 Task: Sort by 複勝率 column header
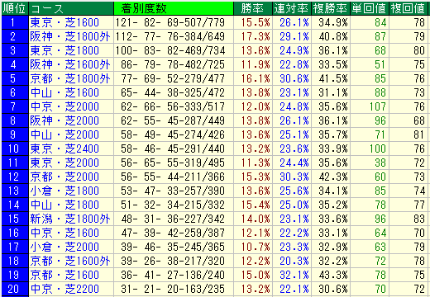coord(331,8)
